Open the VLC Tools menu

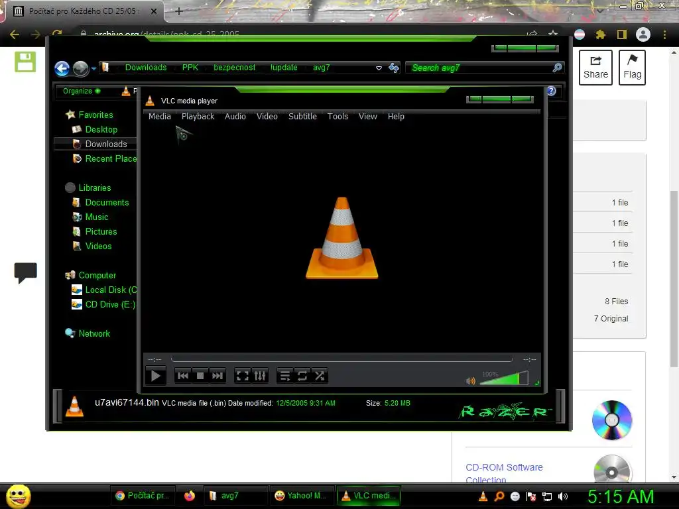click(338, 117)
